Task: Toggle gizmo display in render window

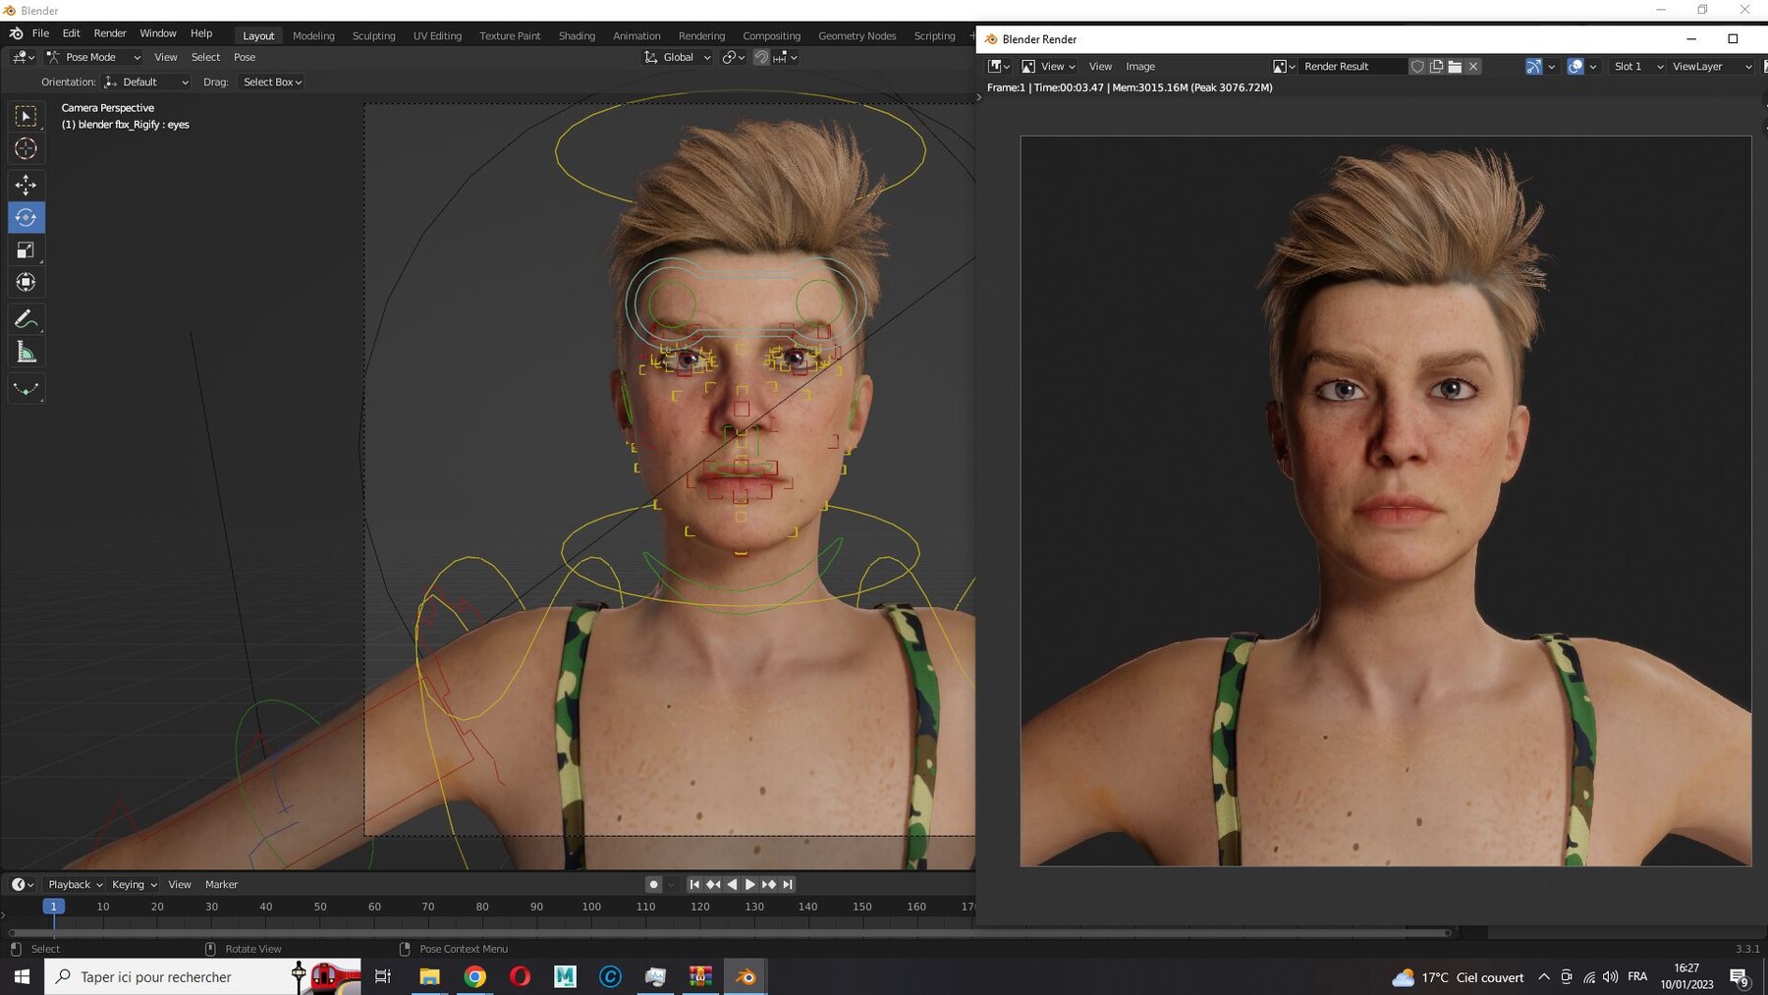Action: (x=1533, y=66)
